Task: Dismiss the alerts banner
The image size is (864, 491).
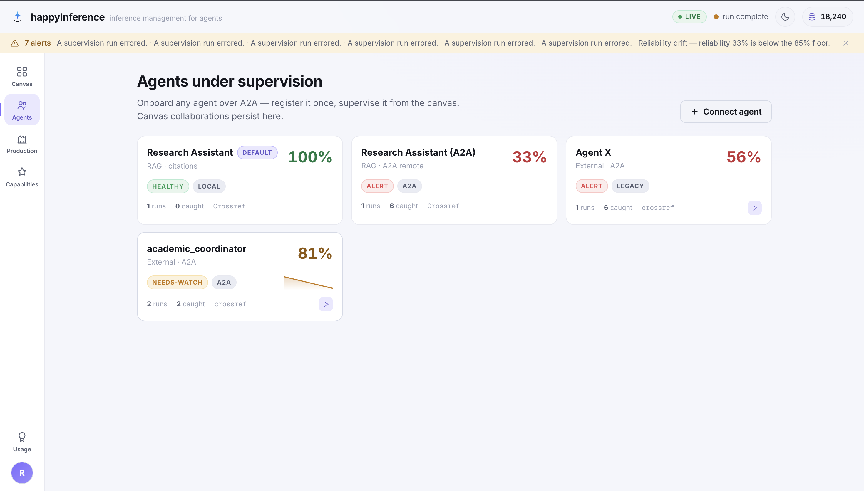Action: tap(845, 43)
